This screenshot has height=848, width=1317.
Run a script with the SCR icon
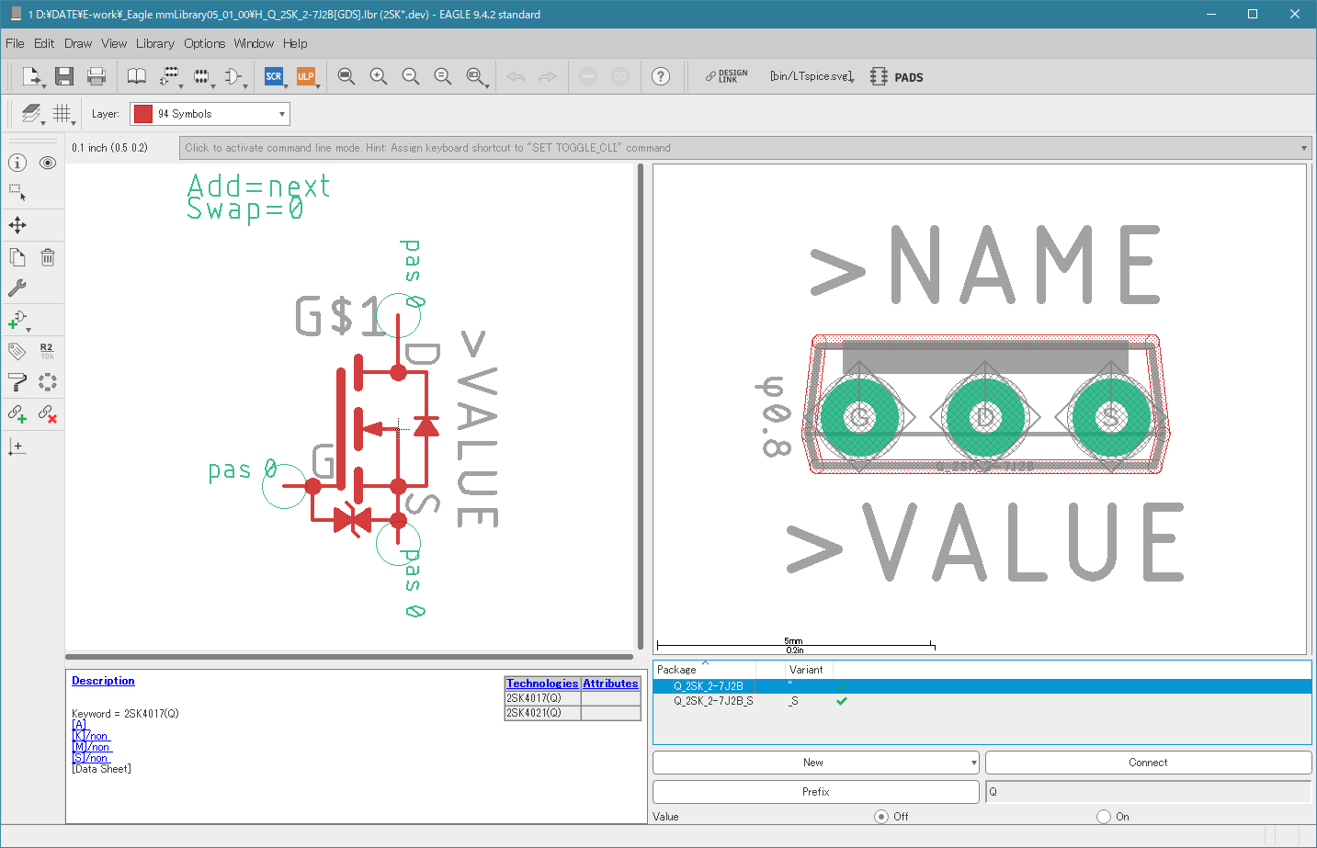273,76
